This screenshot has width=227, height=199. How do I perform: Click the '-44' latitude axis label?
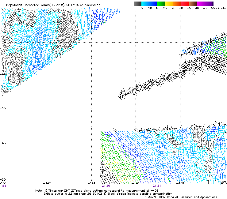tap(3, 74)
